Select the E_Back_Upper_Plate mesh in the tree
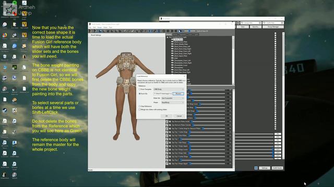 pyautogui.click(x=180, y=56)
